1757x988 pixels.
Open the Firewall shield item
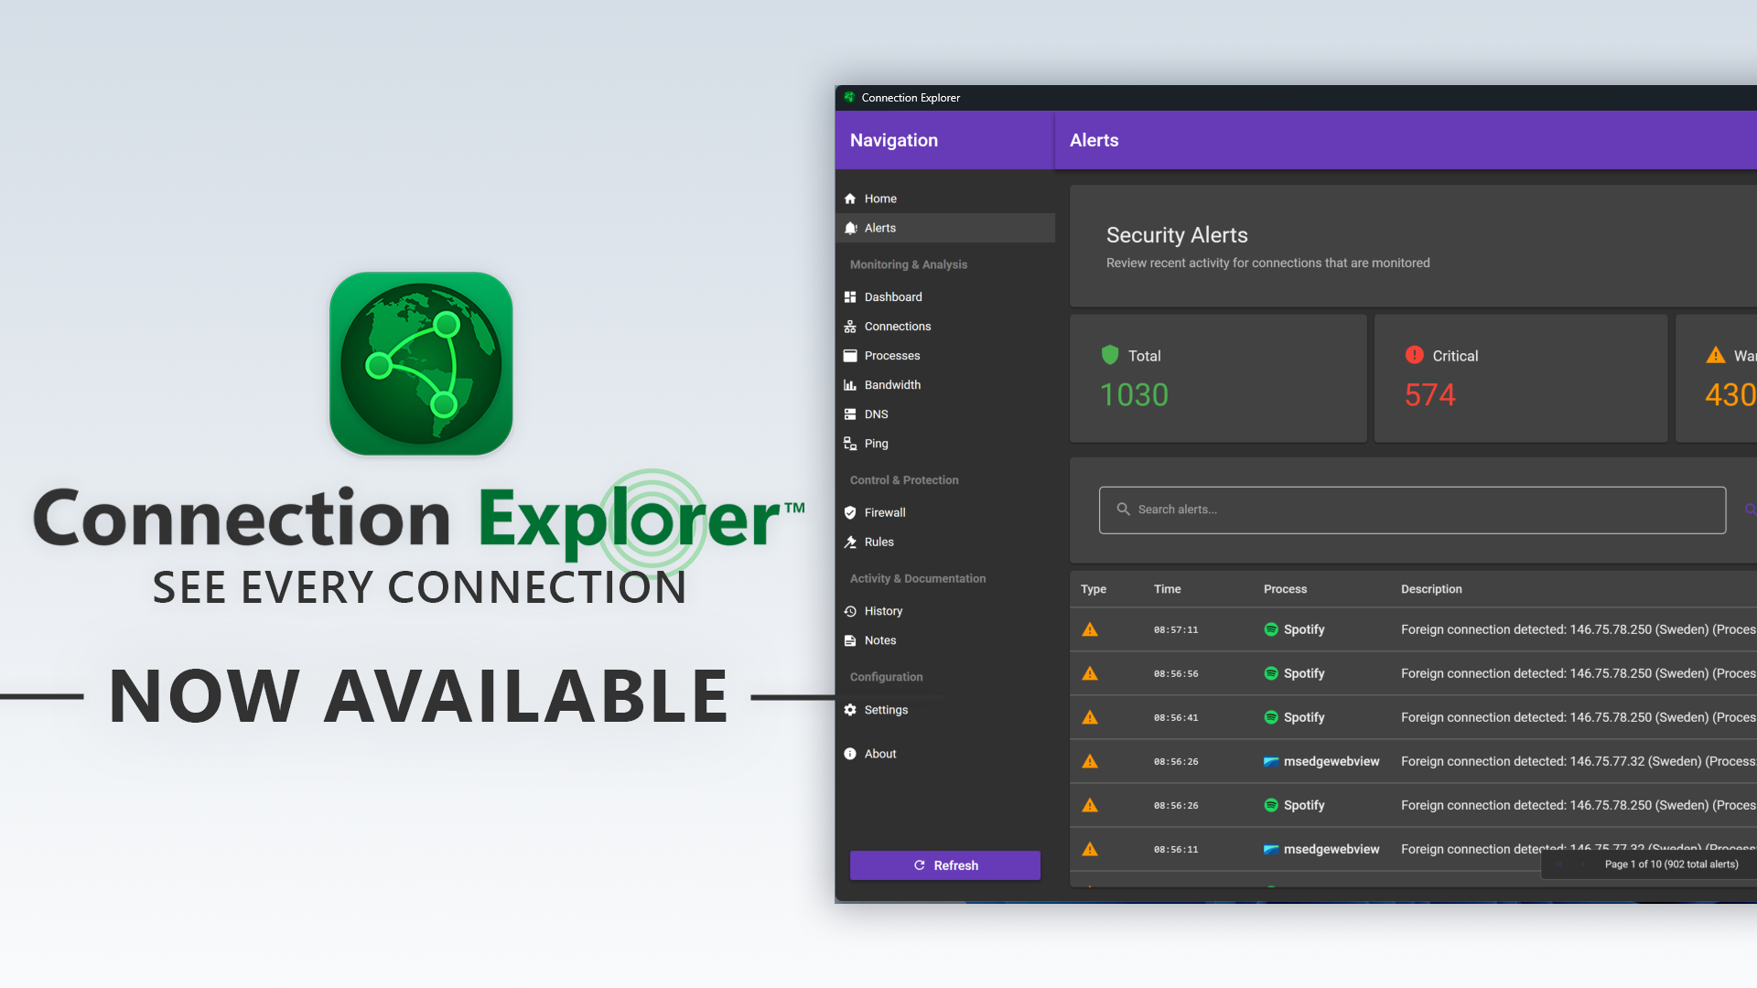(x=944, y=513)
